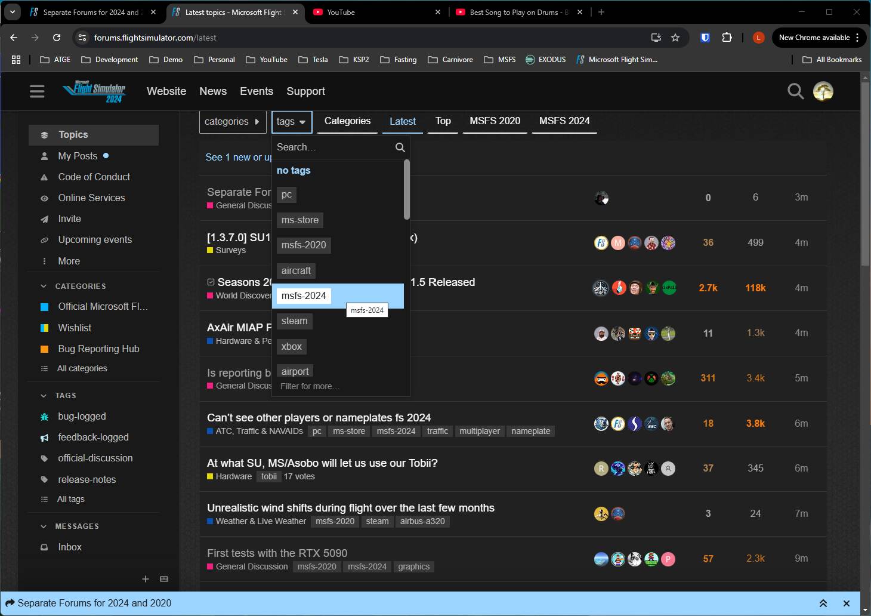
Task: Click the tags list scrollbar thumb
Action: point(407,189)
